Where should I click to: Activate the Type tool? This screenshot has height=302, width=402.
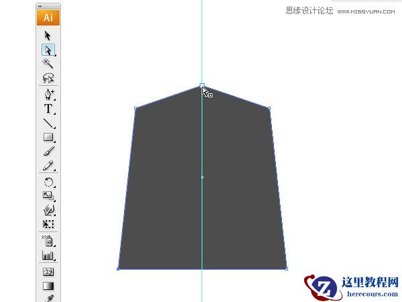tap(48, 109)
